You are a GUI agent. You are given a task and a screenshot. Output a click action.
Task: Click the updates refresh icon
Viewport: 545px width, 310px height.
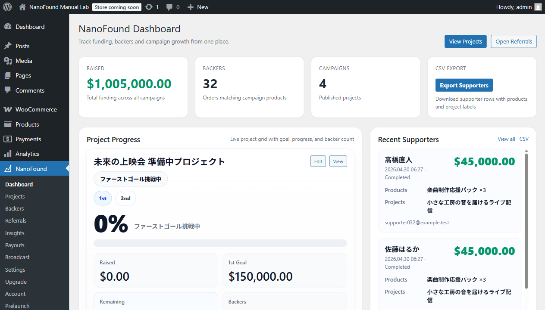tap(149, 7)
